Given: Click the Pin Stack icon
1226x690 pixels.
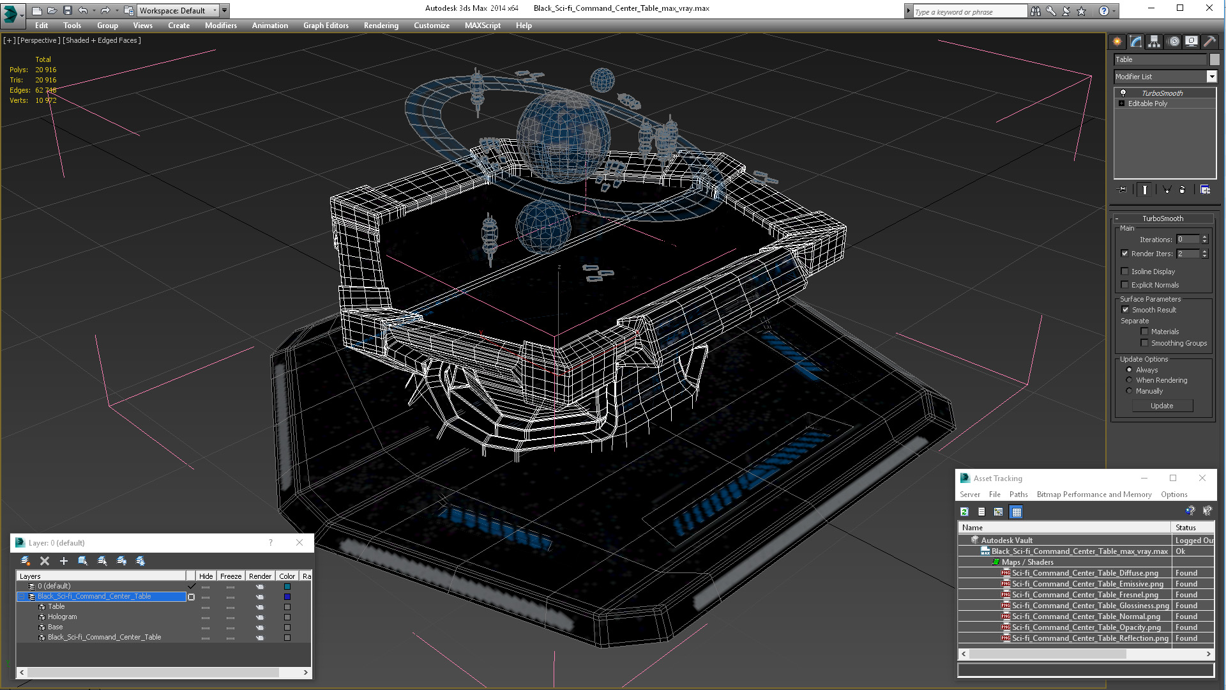Looking at the screenshot, I should (1122, 190).
